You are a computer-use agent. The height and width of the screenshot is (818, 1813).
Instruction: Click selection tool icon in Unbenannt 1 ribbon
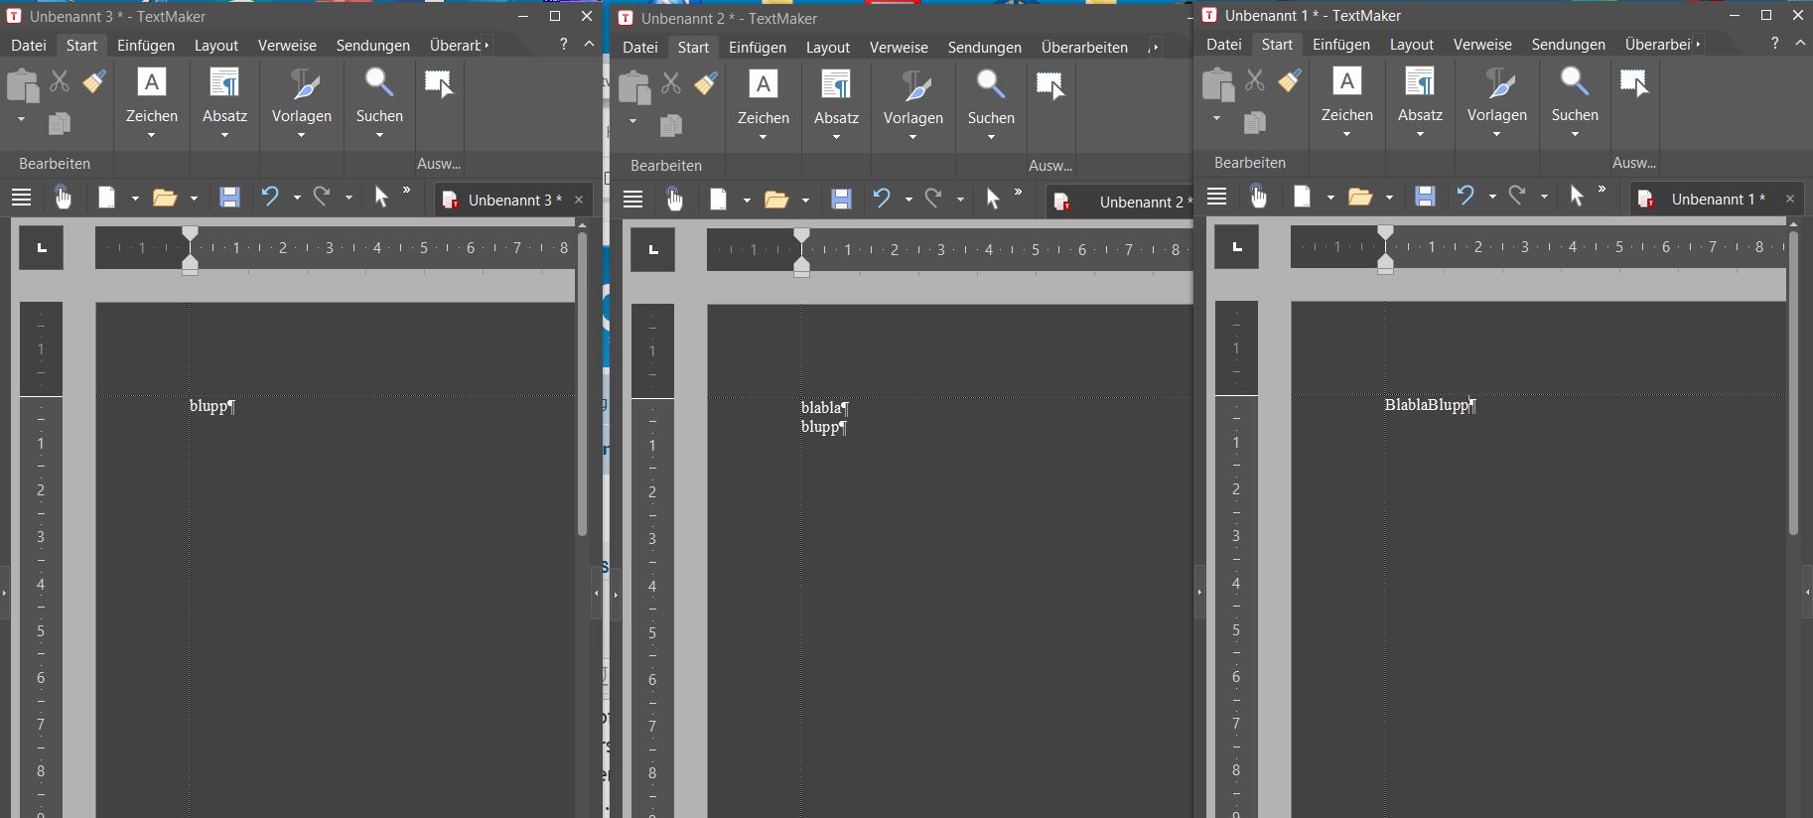pos(1634,82)
